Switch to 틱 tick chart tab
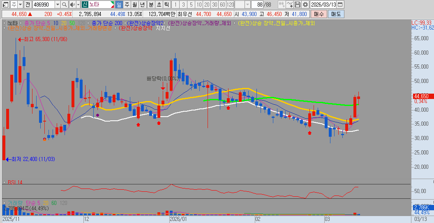The height and width of the screenshot is (223, 434). pyautogui.click(x=166, y=5)
